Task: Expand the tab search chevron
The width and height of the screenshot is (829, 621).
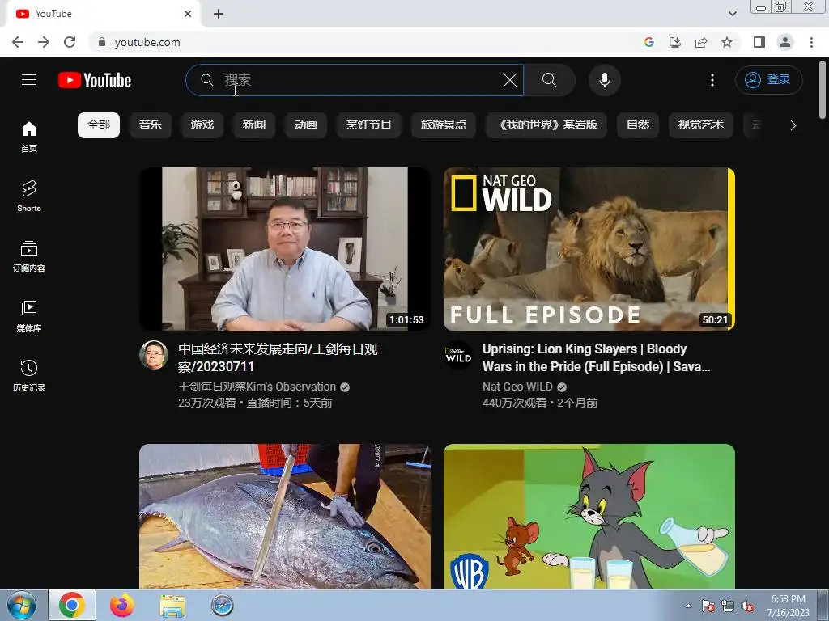Action: (x=732, y=14)
